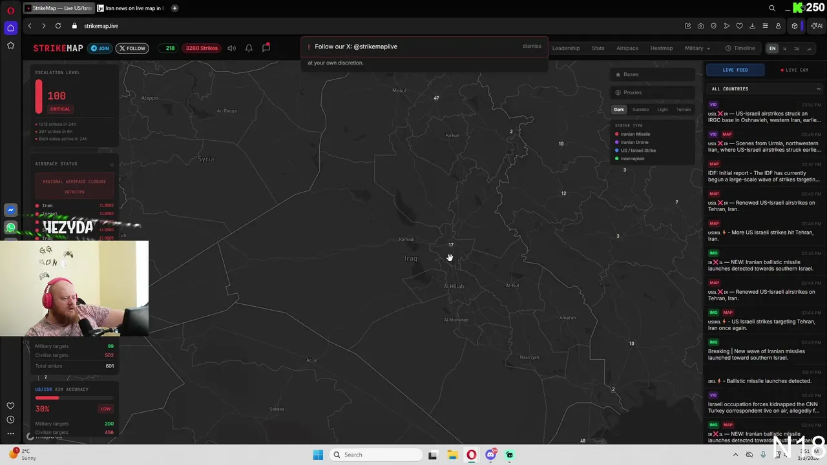Open the chat bubble icon with red dot
The height and width of the screenshot is (465, 827).
266,48
